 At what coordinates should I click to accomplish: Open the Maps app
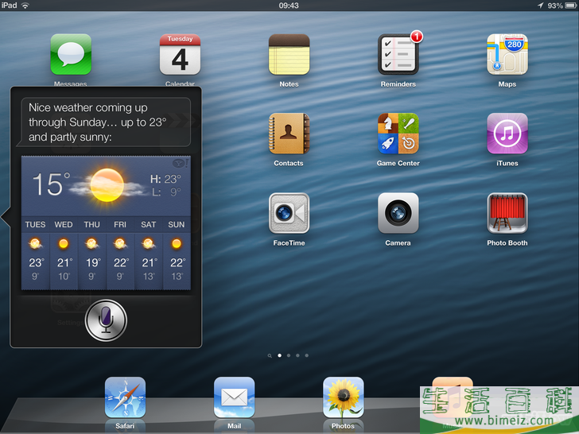(x=507, y=55)
